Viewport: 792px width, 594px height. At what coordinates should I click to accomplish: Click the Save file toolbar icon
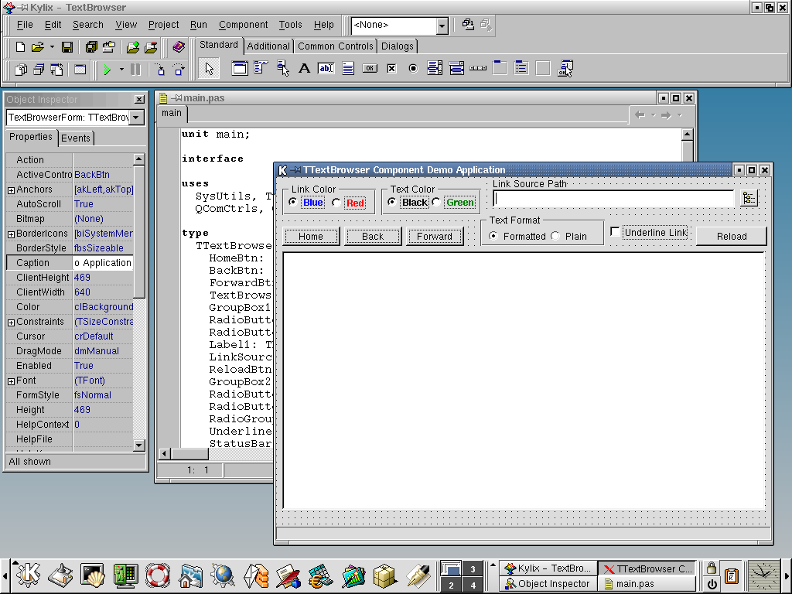coord(67,47)
